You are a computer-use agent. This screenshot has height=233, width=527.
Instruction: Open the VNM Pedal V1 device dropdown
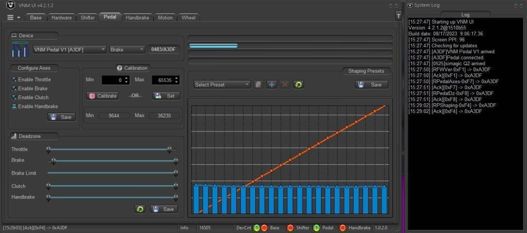coord(69,49)
